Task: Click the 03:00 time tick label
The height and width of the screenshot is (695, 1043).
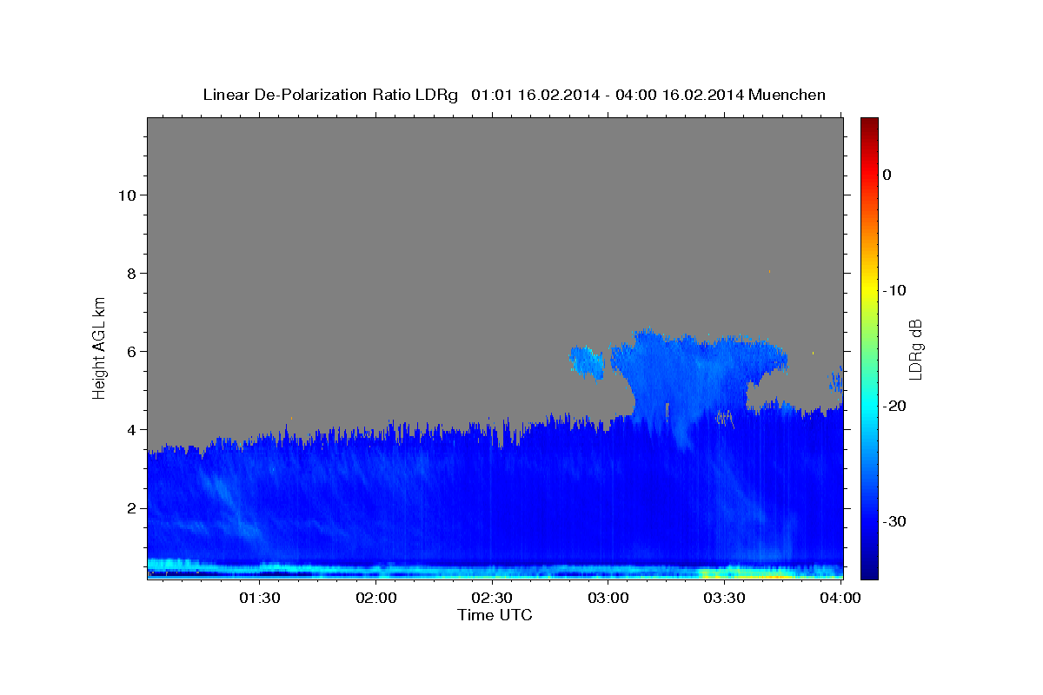Action: point(608,598)
